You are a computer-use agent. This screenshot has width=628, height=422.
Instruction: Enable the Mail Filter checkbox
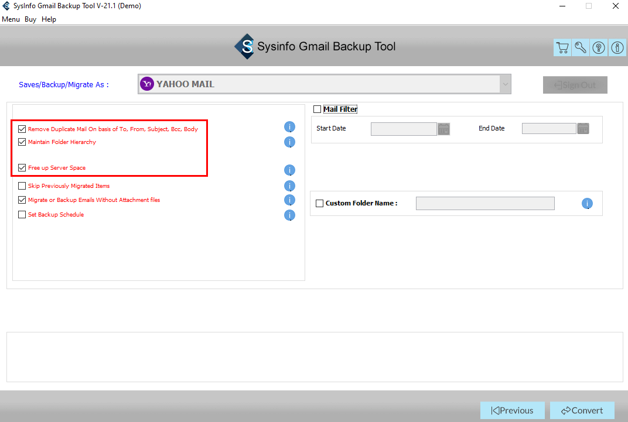tap(317, 109)
